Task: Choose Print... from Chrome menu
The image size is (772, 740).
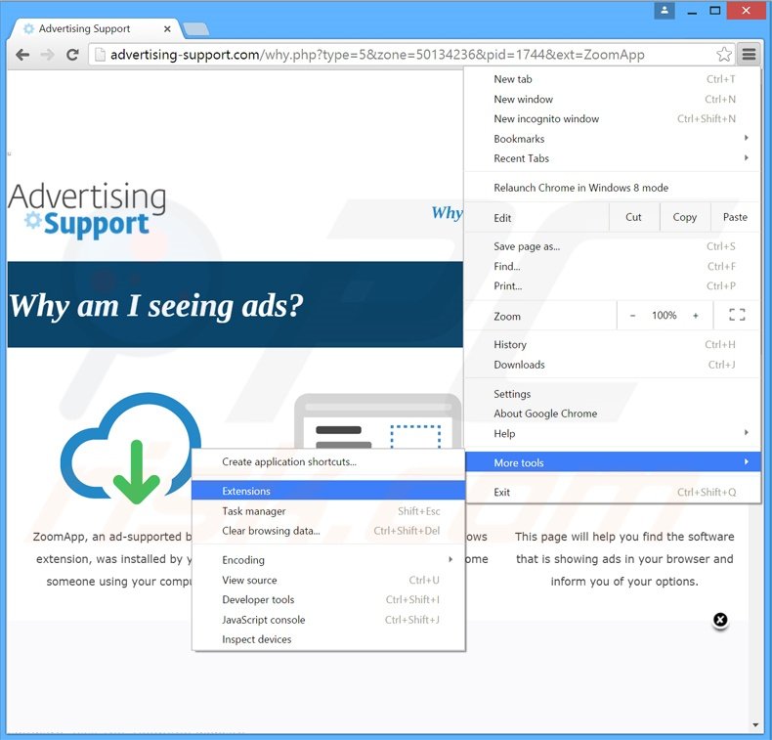Action: pyautogui.click(x=613, y=286)
